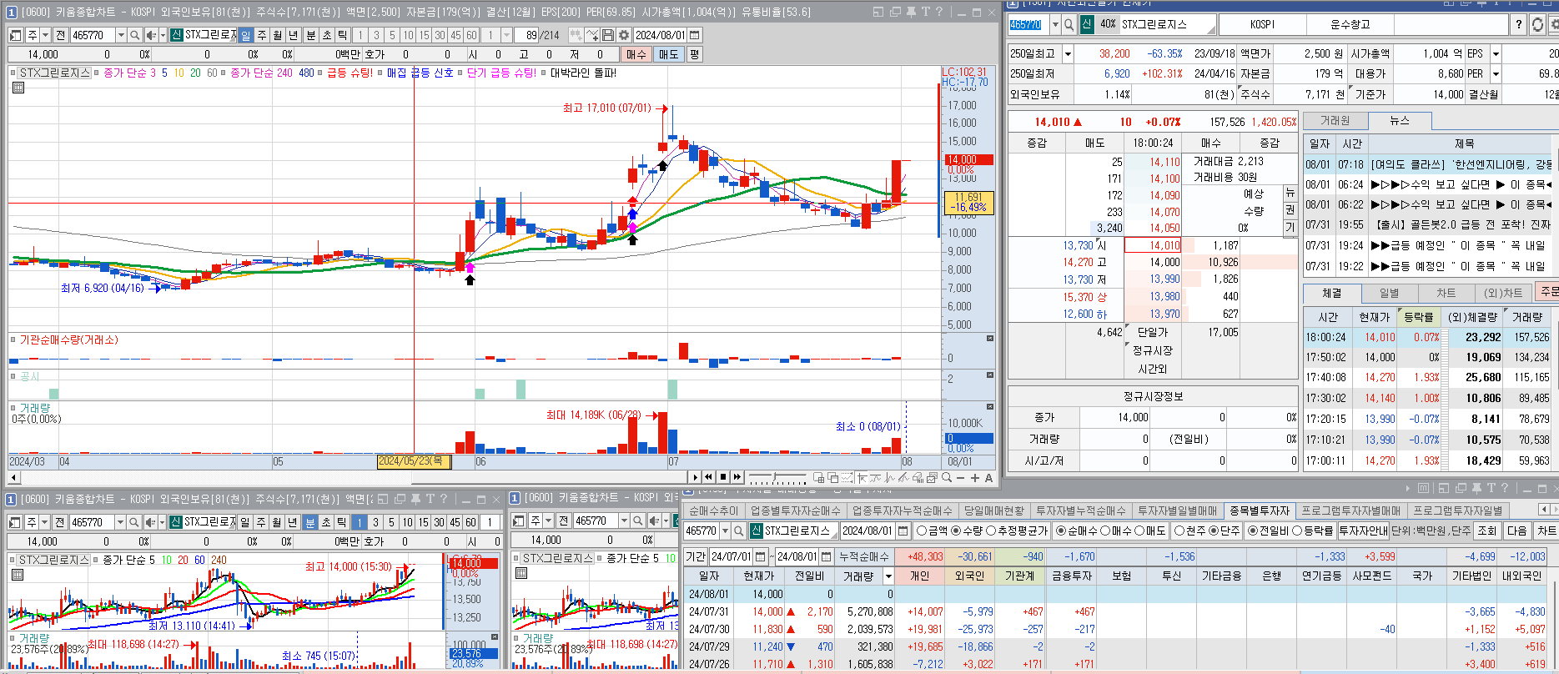Search stock in the quote panel
This screenshot has height=674, width=1559.
pos(1069,24)
